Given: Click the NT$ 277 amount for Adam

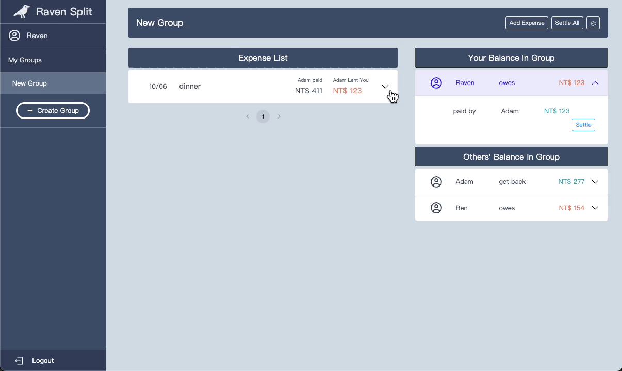Looking at the screenshot, I should [x=571, y=182].
